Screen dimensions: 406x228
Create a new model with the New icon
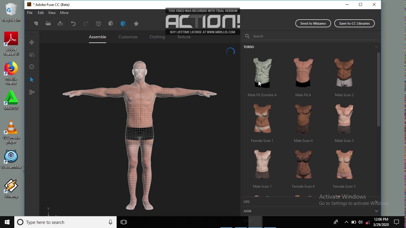point(36,23)
